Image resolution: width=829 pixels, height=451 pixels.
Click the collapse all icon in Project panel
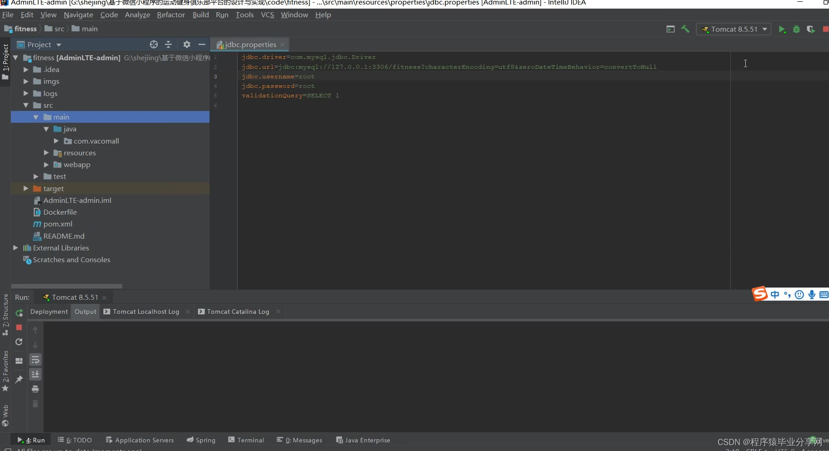(168, 44)
